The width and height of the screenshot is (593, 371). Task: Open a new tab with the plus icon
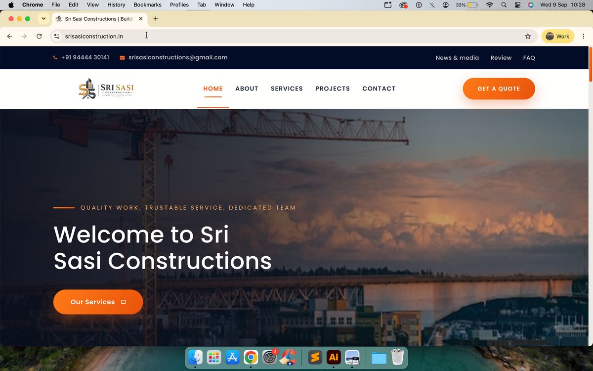(x=156, y=19)
